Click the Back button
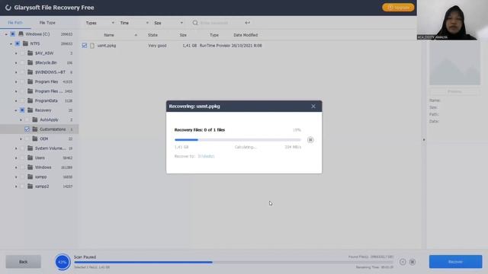 pyautogui.click(x=24, y=262)
